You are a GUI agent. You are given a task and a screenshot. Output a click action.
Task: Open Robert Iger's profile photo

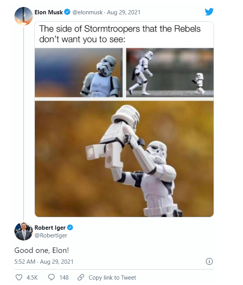click(x=23, y=231)
